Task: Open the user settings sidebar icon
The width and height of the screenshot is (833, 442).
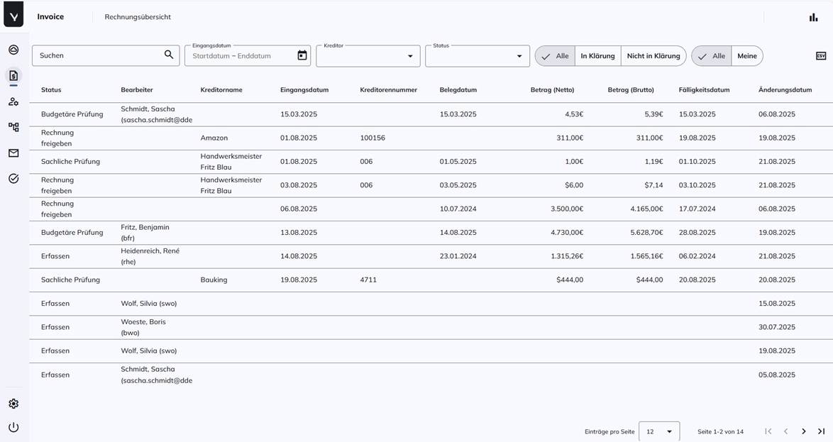Action: point(13,101)
